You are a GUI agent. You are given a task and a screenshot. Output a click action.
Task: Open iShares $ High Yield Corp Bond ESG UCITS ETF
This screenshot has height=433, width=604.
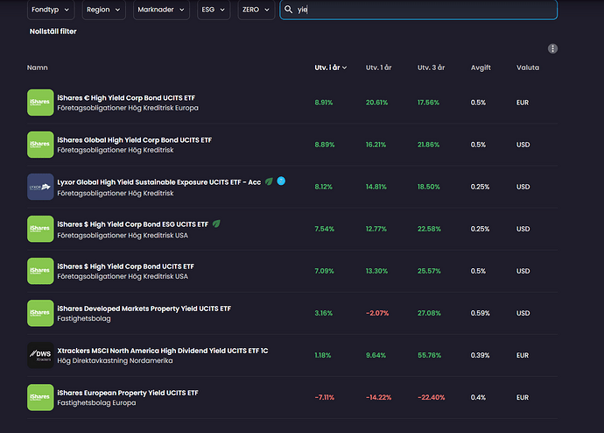(133, 224)
